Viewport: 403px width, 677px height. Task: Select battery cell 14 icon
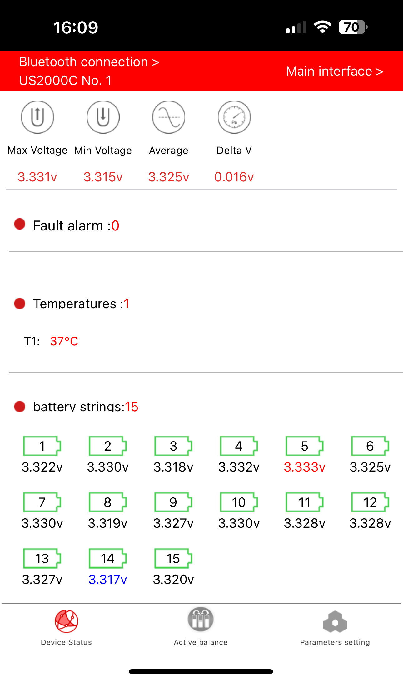[x=108, y=558]
